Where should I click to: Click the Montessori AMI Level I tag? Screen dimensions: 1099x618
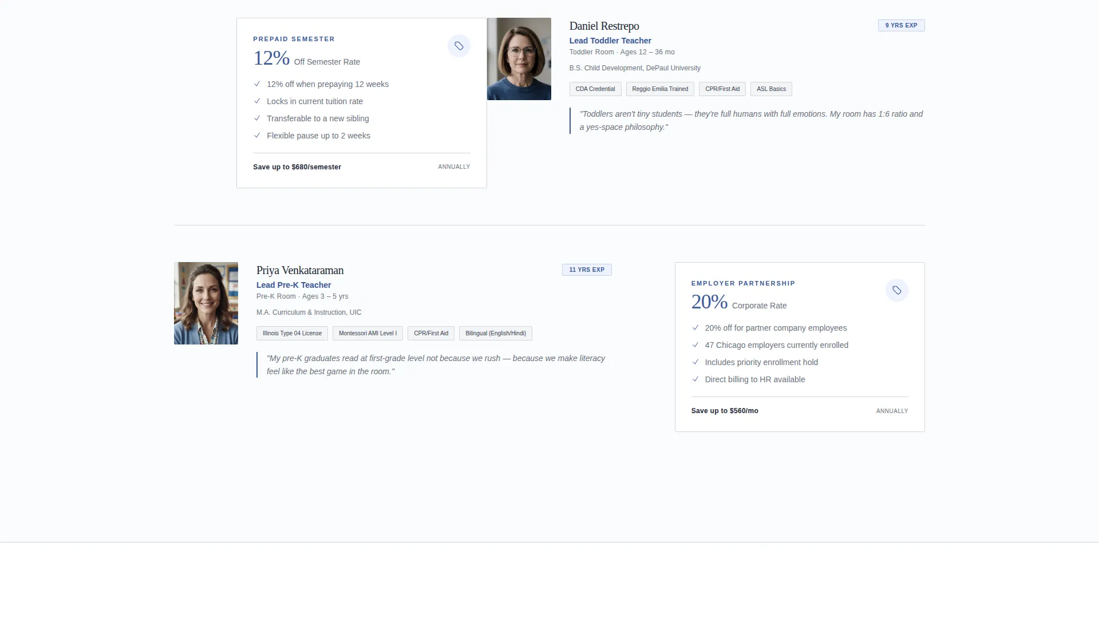click(x=367, y=333)
